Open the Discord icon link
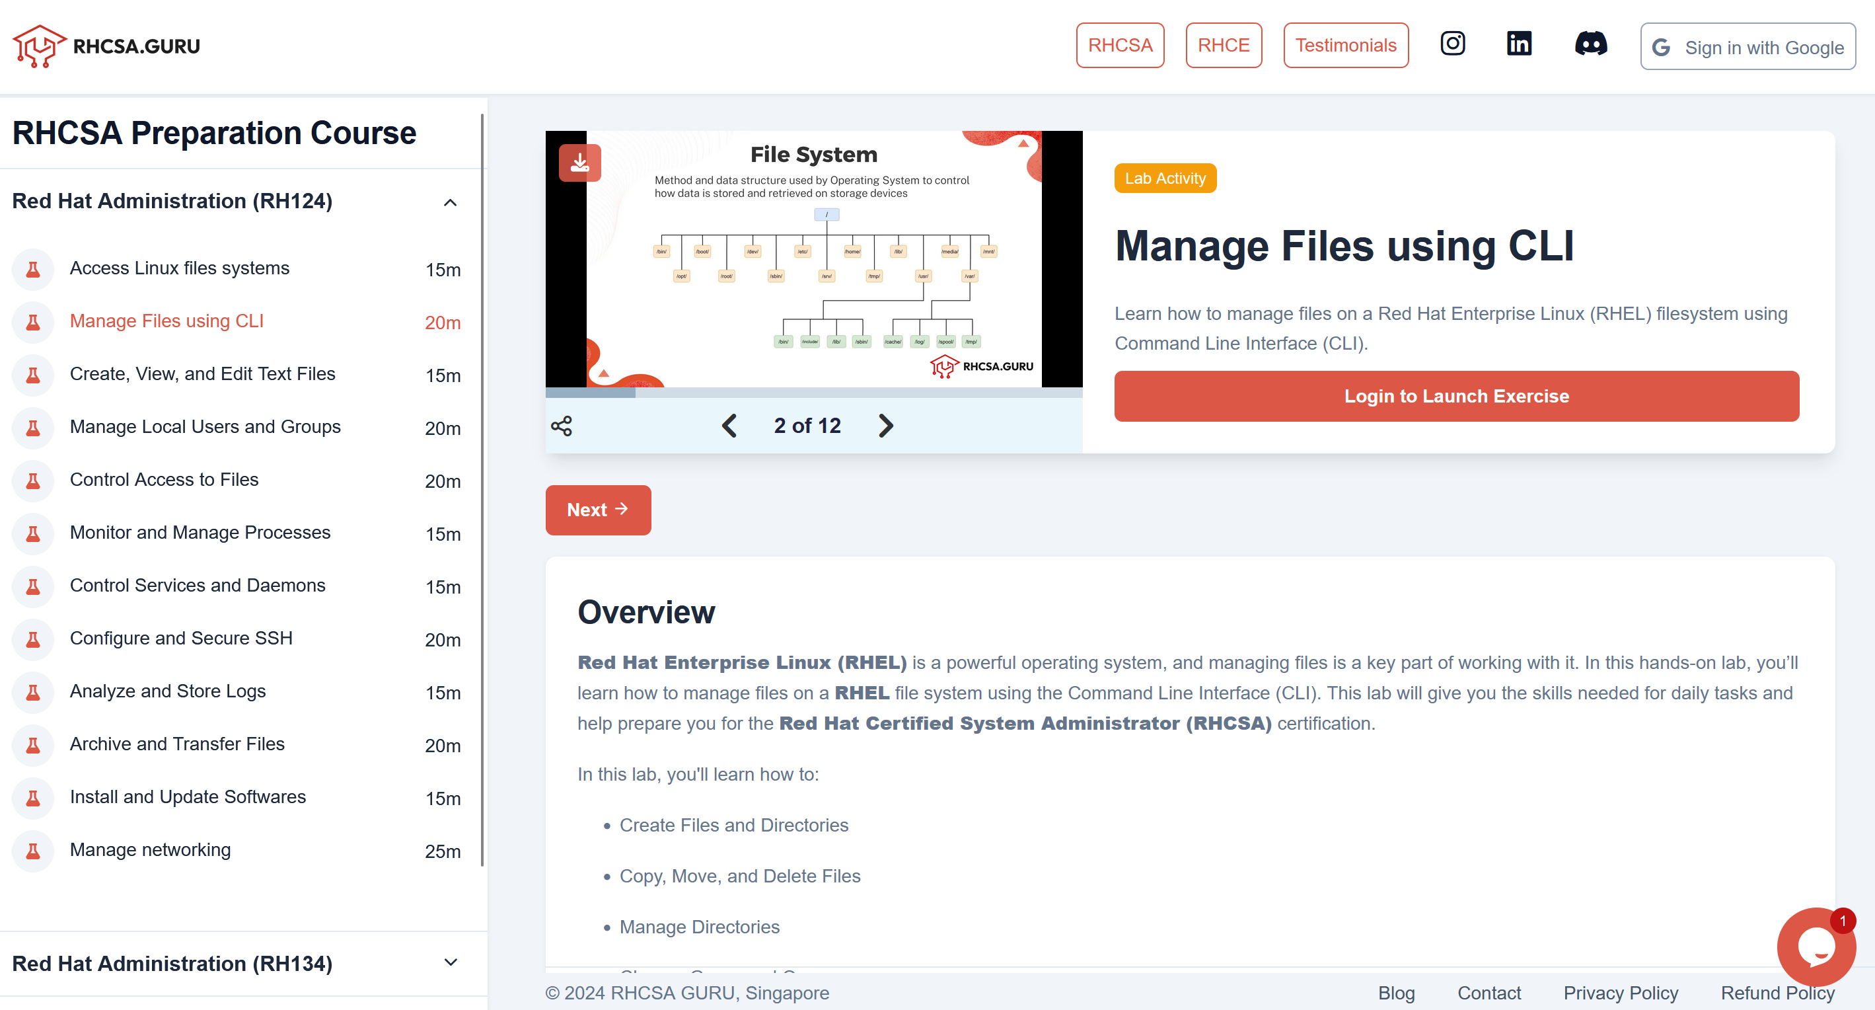 coord(1590,44)
